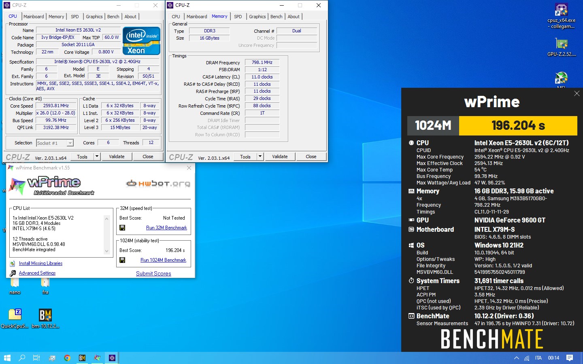Open Mainboard tab in right CPU-Z window
The height and width of the screenshot is (364, 583).
pos(197,17)
